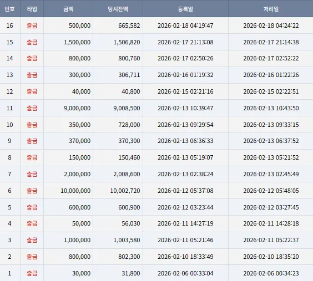The height and width of the screenshot is (281, 313).
Task: Click processed date 2026-02-11 14:28:18
Action: point(271,223)
